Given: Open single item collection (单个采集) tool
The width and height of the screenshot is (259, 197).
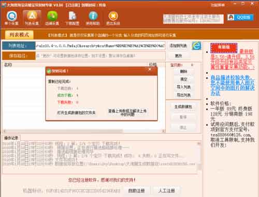Looking at the screenshot, I should click(x=11, y=18).
